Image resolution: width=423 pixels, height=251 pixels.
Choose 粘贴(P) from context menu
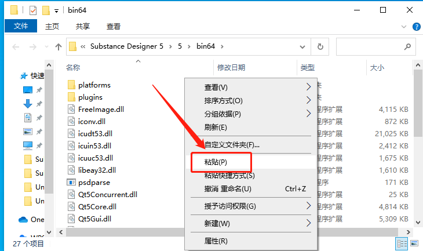pos(251,162)
